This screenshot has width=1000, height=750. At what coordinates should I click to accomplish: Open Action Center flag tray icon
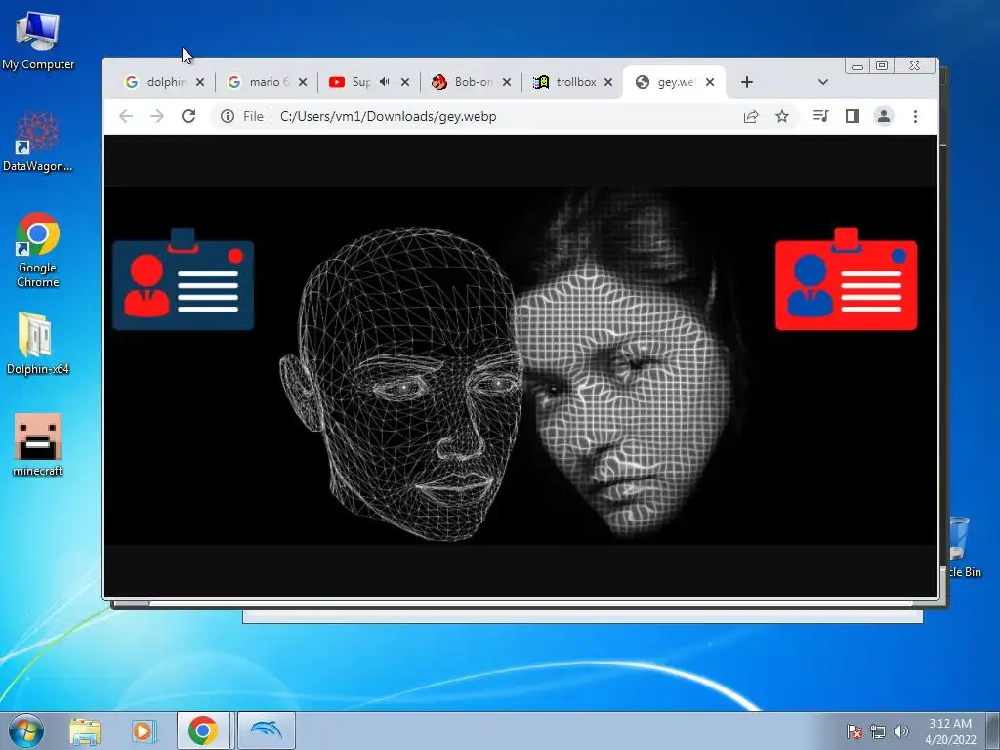coord(854,731)
